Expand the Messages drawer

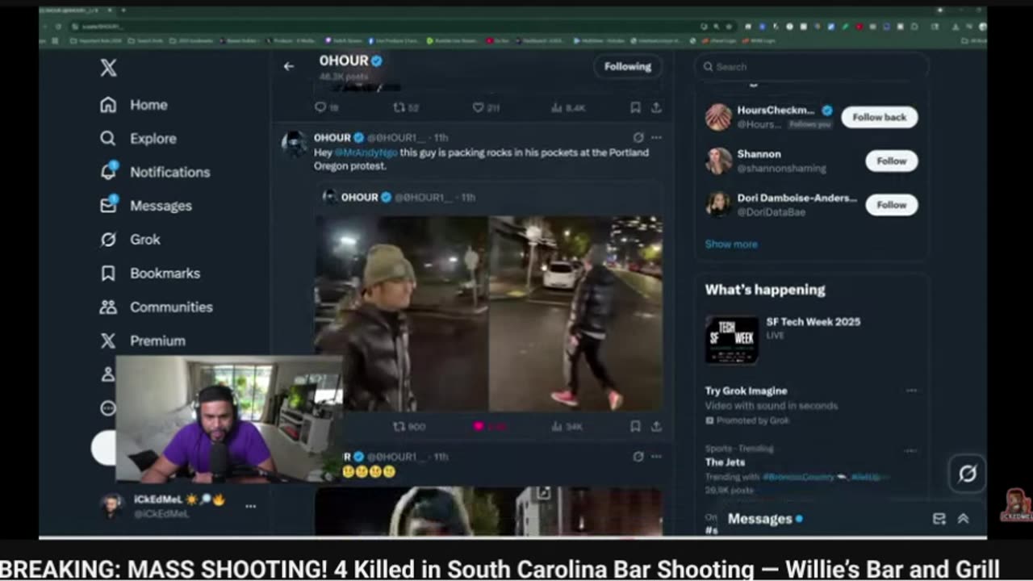[963, 519]
